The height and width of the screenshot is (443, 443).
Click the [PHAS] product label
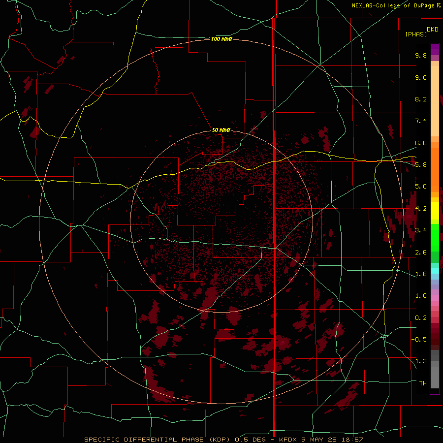point(416,34)
